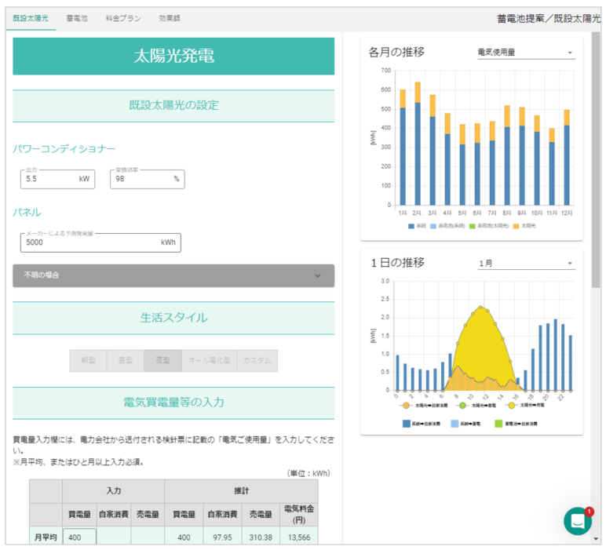The height and width of the screenshot is (550, 606).
Task: Click the estimated 買電量 value 400
Action: pyautogui.click(x=184, y=537)
